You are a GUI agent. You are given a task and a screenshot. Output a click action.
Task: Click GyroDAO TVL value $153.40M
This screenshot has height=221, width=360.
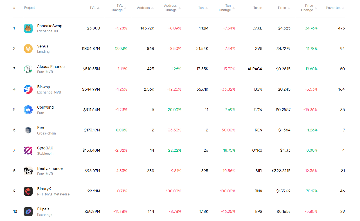(91, 150)
